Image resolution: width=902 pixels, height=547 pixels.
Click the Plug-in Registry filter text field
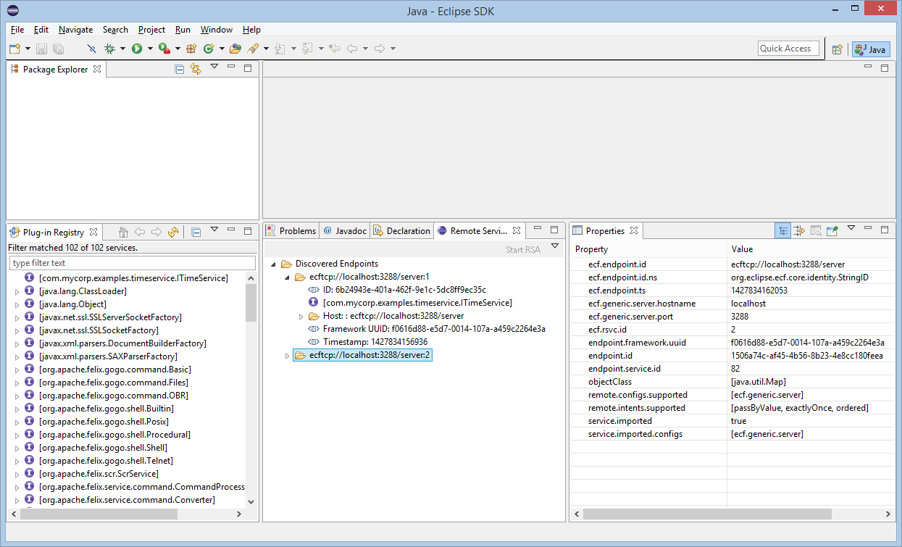(132, 263)
